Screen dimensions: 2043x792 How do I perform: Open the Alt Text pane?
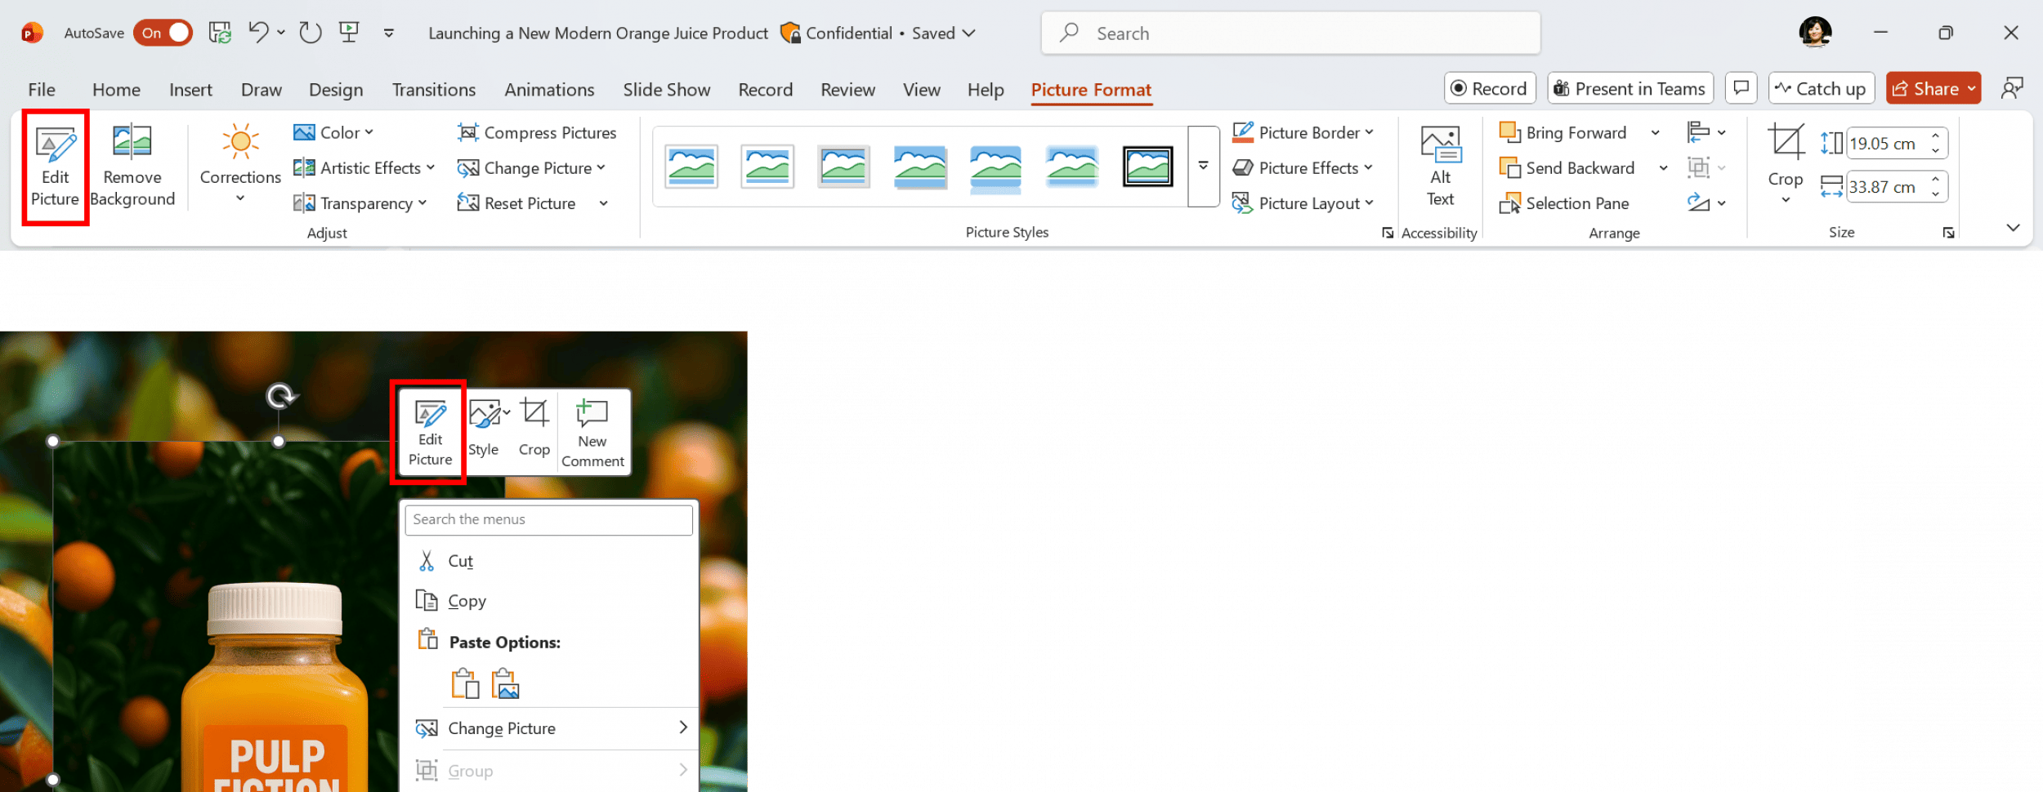pos(1440,167)
